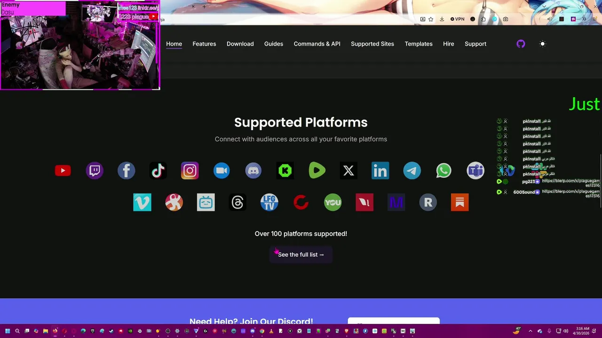Image resolution: width=602 pixels, height=338 pixels.
Task: Open the Features nav item
Action: tap(204, 44)
